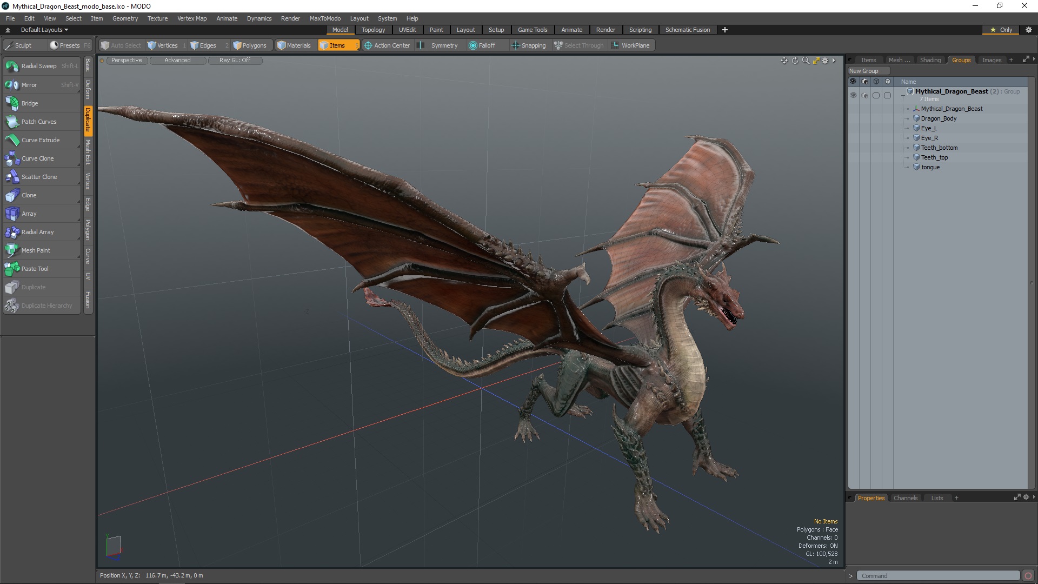Toggle the Only star button
The width and height of the screenshot is (1038, 584).
pyautogui.click(x=1001, y=30)
